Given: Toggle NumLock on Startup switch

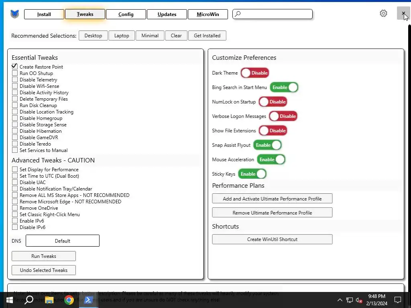Looking at the screenshot, I should pos(273,101).
